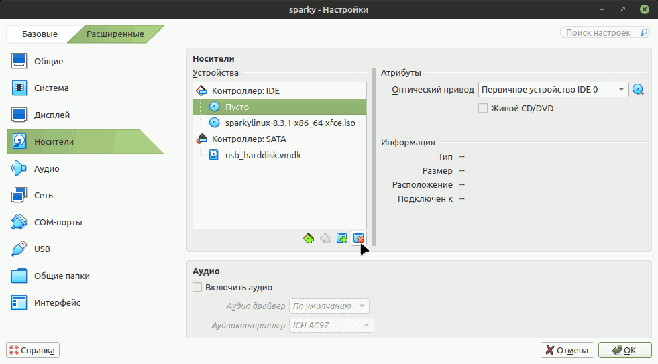Switch to the Расширенные tab
The image size is (658, 364).
[115, 34]
